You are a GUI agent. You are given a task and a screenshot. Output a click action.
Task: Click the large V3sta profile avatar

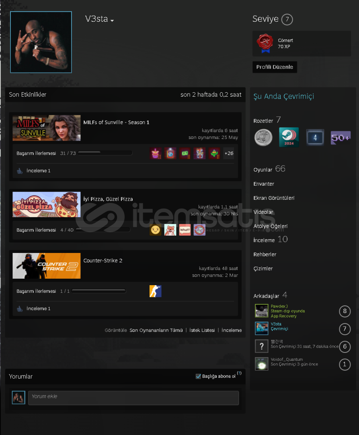[41, 42]
